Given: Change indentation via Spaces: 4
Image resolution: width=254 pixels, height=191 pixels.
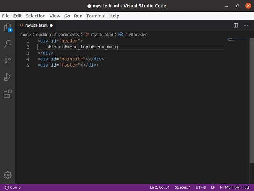Looking at the screenshot, I should 183,187.
